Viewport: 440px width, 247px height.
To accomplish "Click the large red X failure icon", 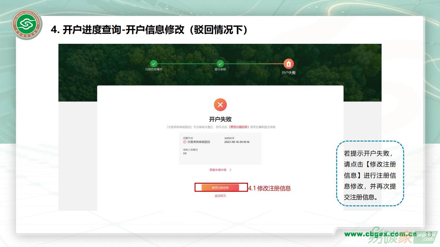I will click(220, 105).
